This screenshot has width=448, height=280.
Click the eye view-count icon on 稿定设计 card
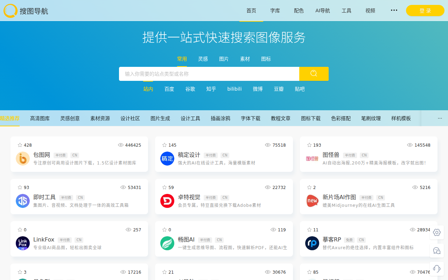pos(268,145)
